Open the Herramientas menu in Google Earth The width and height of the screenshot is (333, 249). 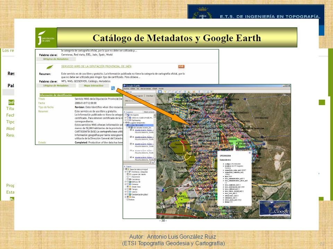145,89
